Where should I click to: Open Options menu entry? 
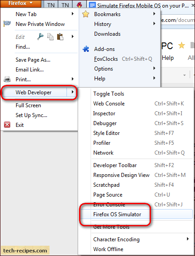pyautogui.click(x=120, y=69)
